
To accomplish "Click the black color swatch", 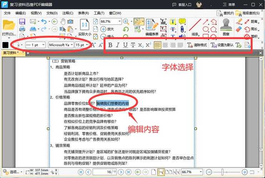I will [x=6, y=45].
